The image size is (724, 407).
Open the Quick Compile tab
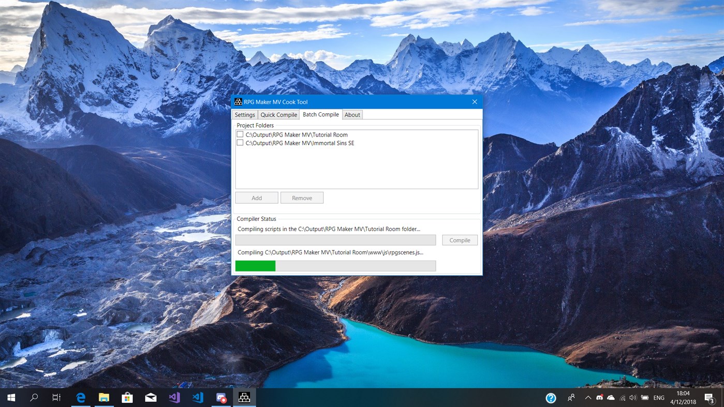point(279,115)
